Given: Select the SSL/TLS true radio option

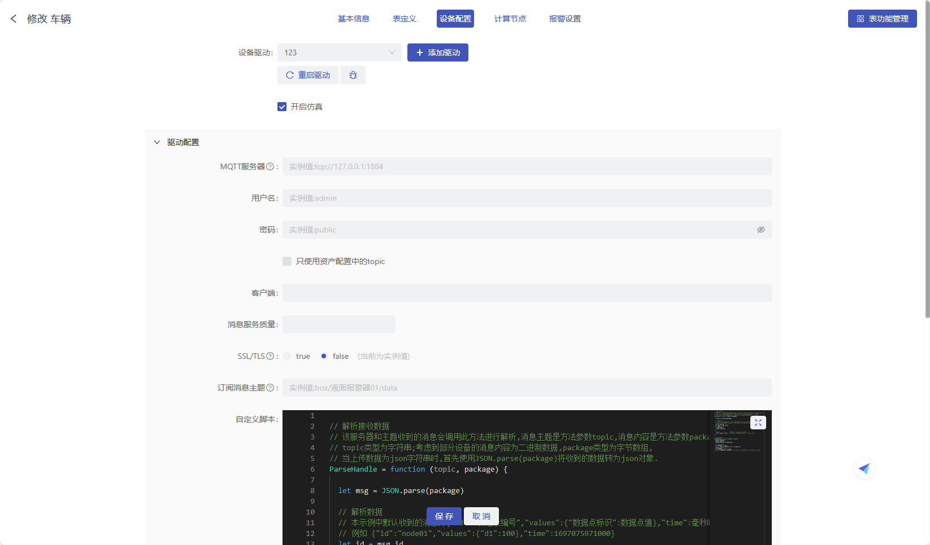Looking at the screenshot, I should (287, 356).
